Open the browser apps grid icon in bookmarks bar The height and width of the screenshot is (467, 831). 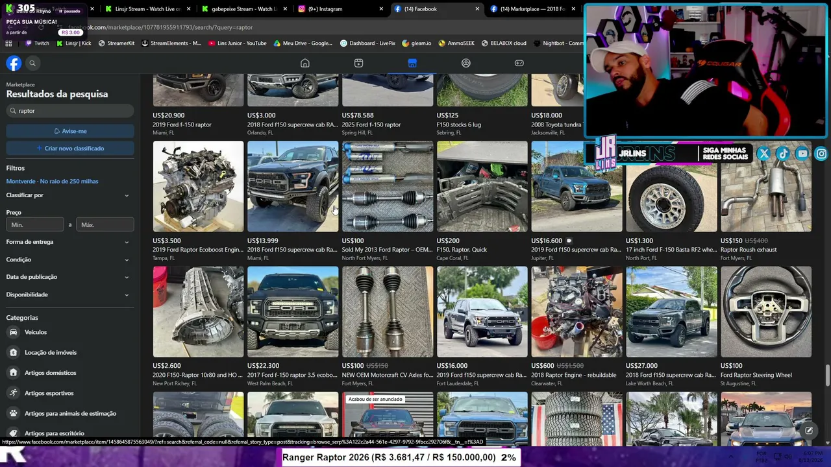[8, 43]
